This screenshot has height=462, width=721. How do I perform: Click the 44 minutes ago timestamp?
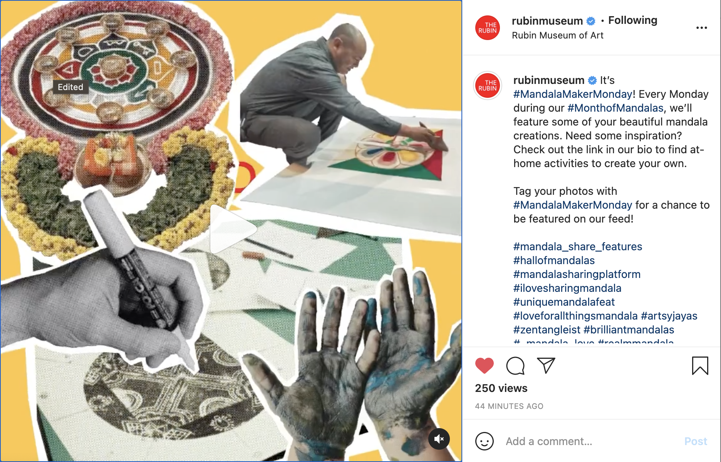coord(509,406)
